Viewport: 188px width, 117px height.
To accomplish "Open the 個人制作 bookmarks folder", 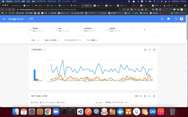I will (20, 13).
